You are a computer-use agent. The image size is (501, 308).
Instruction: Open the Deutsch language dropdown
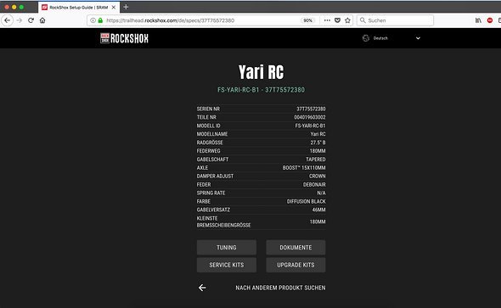(x=391, y=38)
